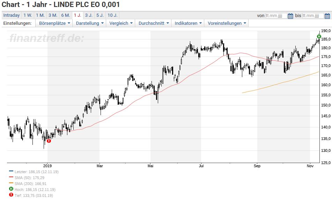
Task: Switch to the 5 J. range tab
Action: (100, 15)
